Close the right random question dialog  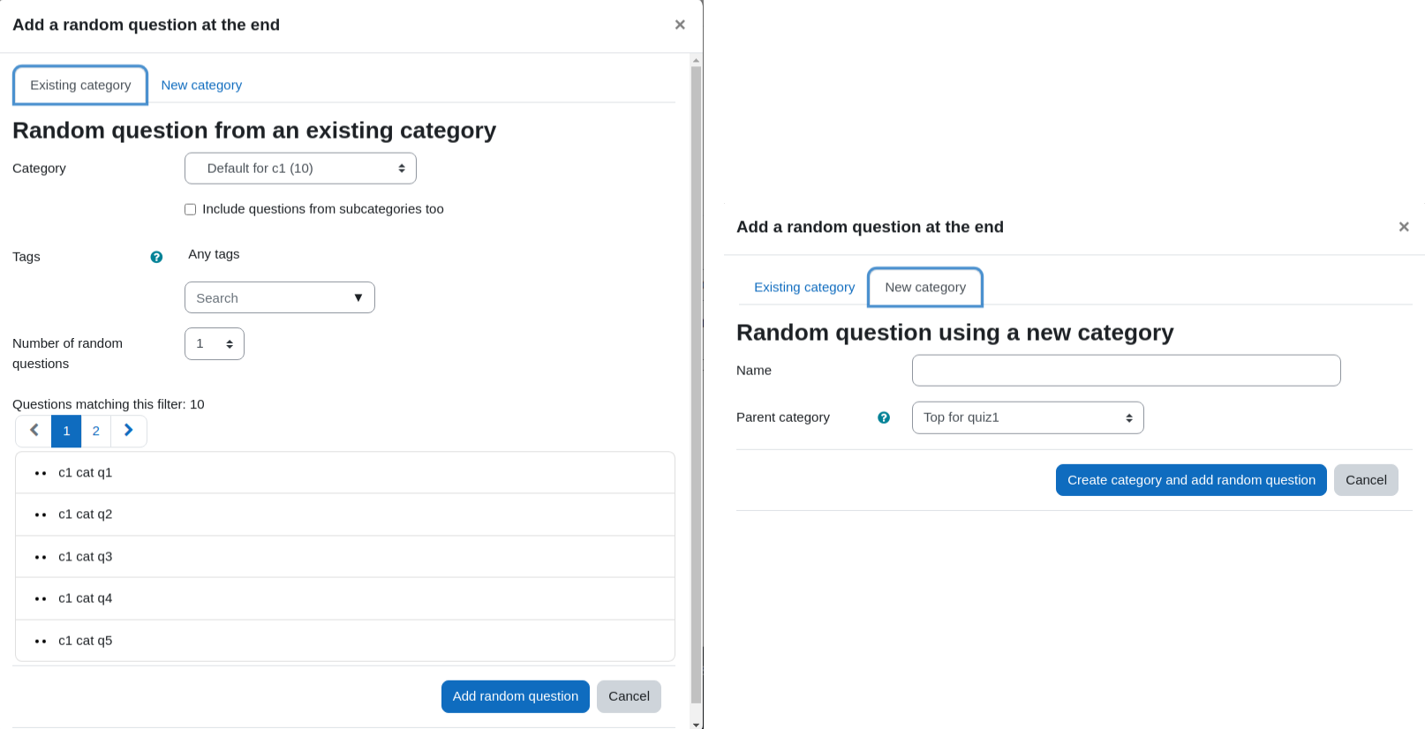(x=1404, y=227)
